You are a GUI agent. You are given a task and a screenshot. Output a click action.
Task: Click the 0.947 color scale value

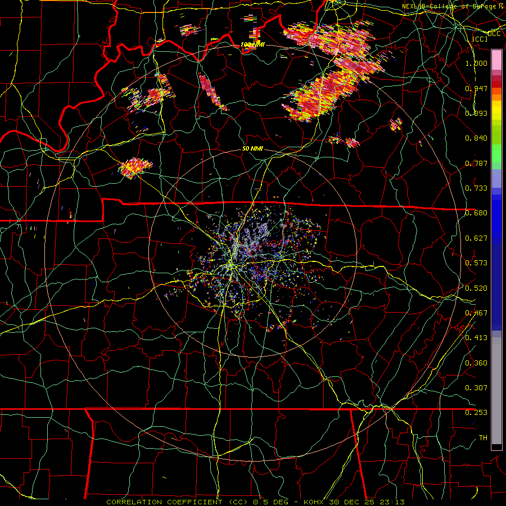[x=476, y=88]
